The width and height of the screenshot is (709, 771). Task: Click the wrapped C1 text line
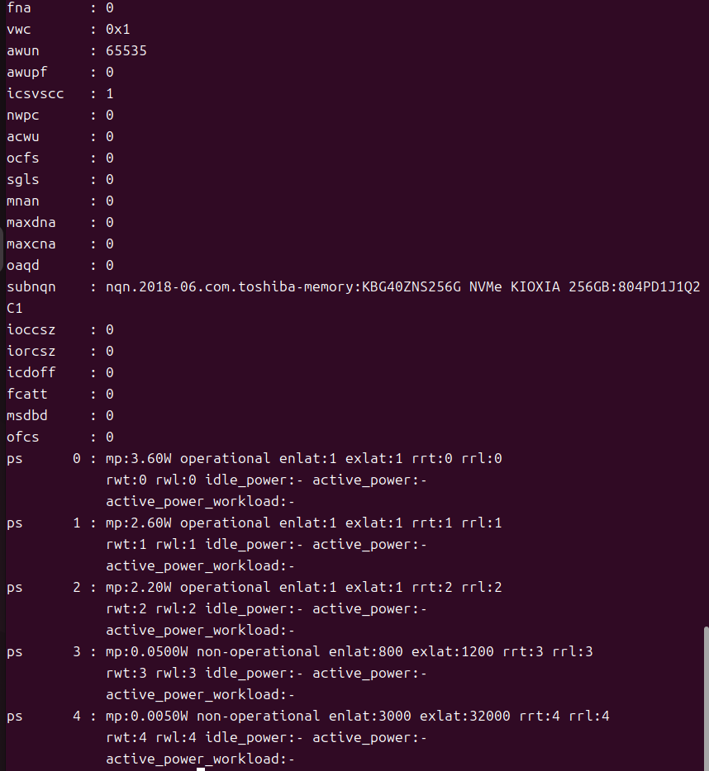click(x=15, y=308)
